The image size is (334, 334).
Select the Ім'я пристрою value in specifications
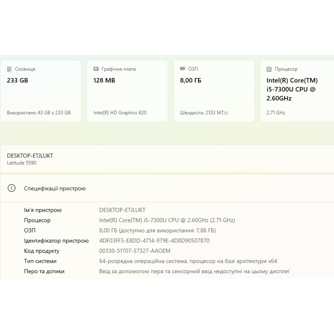(x=122, y=210)
